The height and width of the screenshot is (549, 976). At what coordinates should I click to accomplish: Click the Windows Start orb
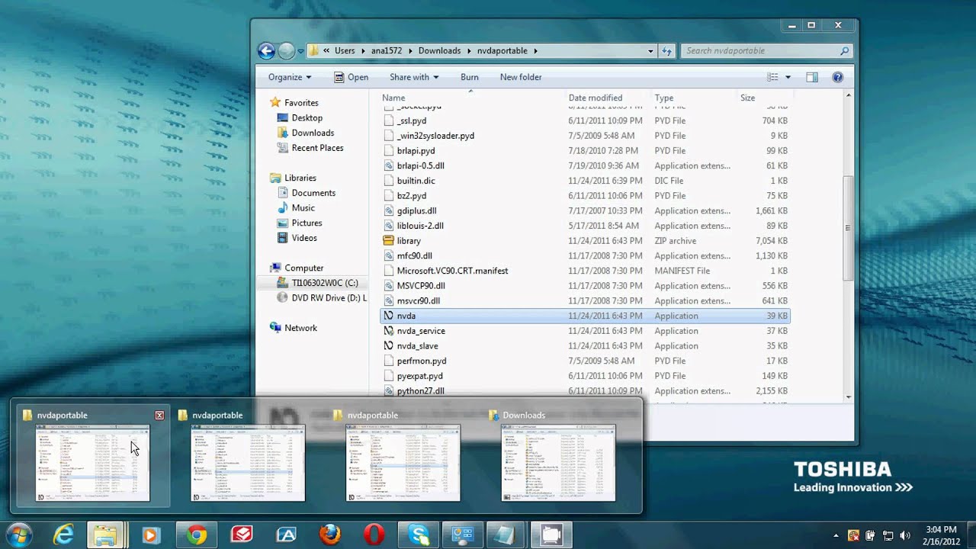tap(18, 535)
